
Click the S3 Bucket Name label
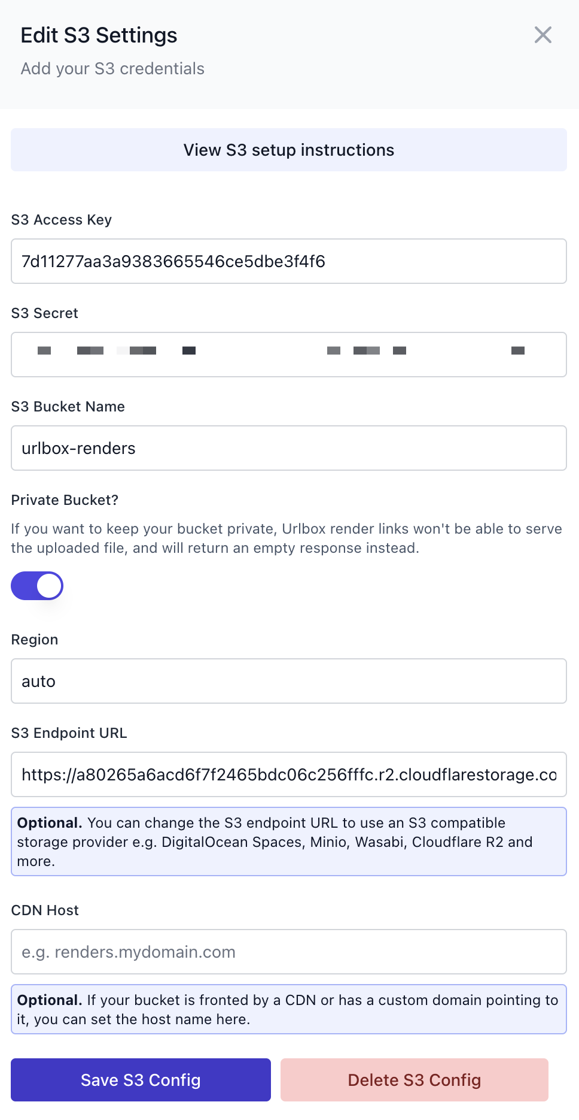point(68,407)
